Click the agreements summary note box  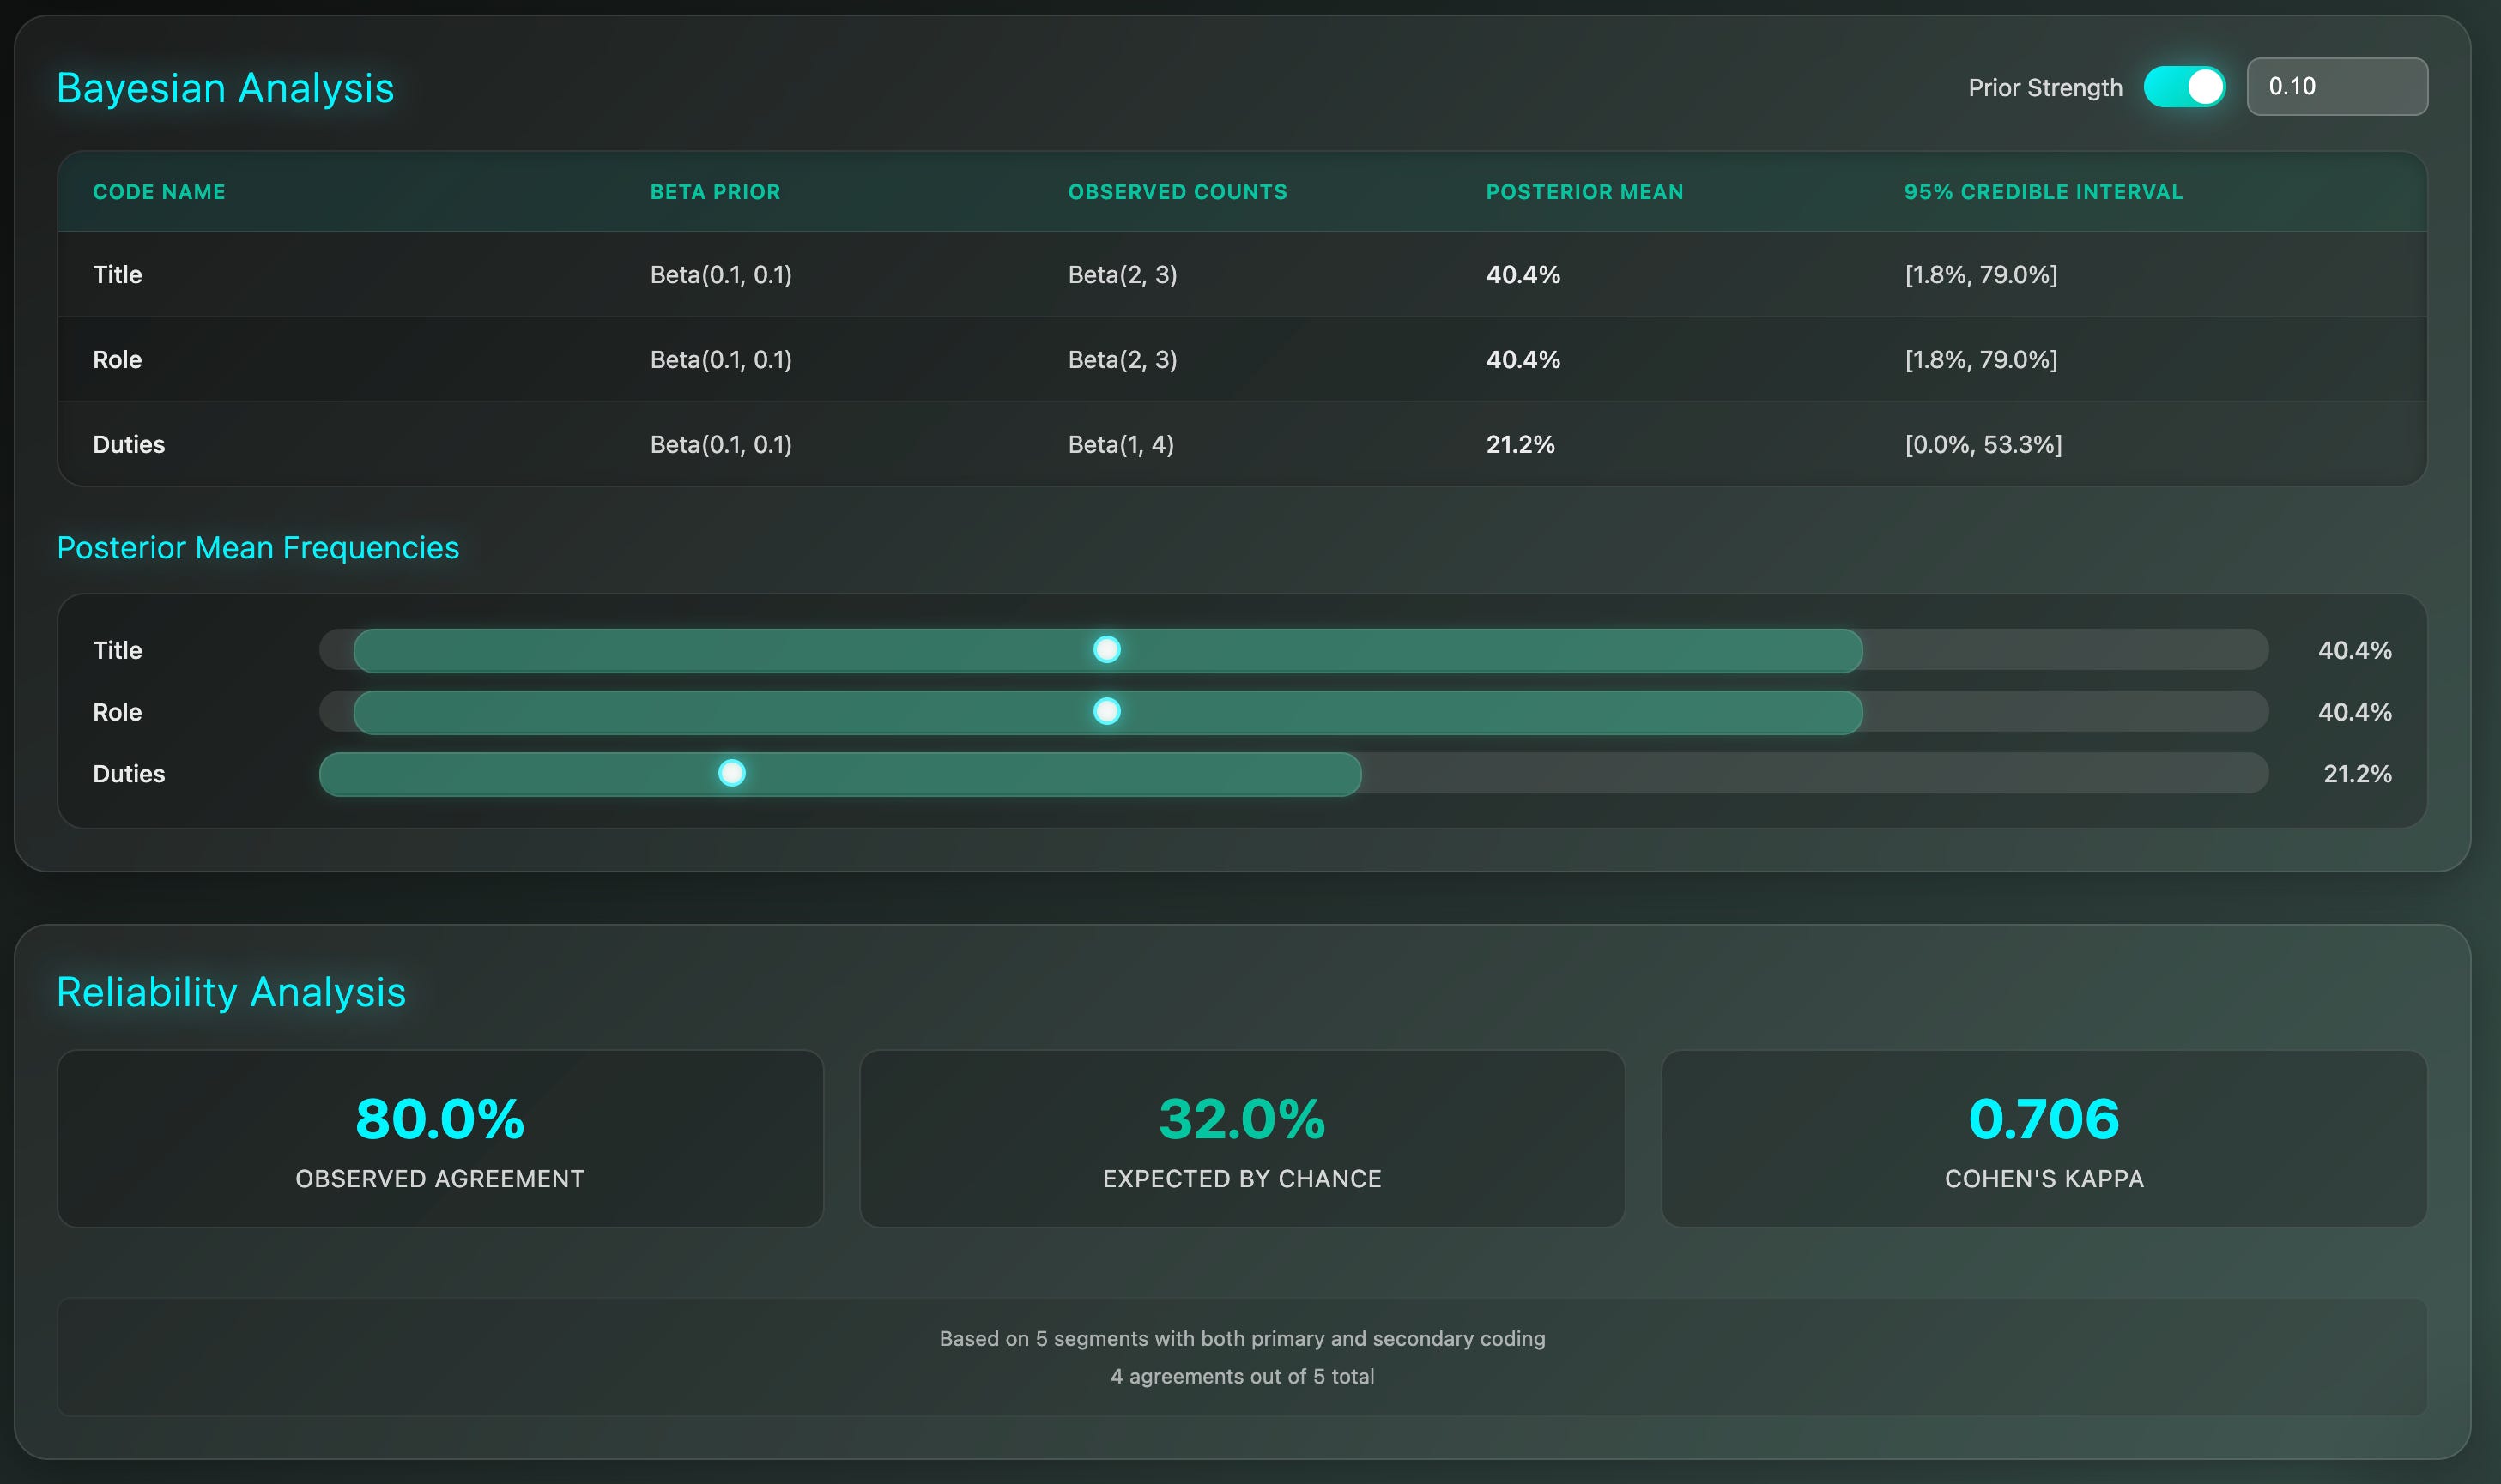[1242, 1357]
